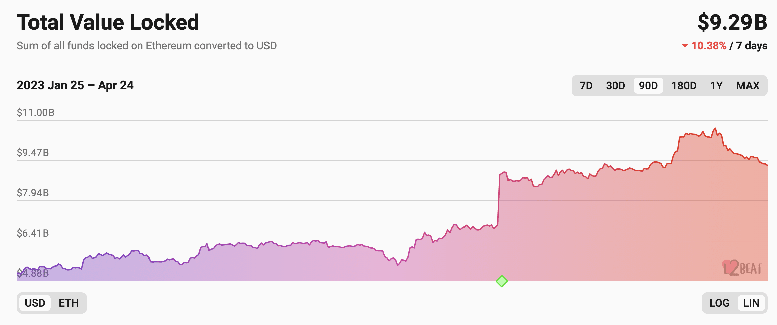777x325 pixels.
Task: Click the 2023 Jan 25 date range label
Action: point(75,85)
